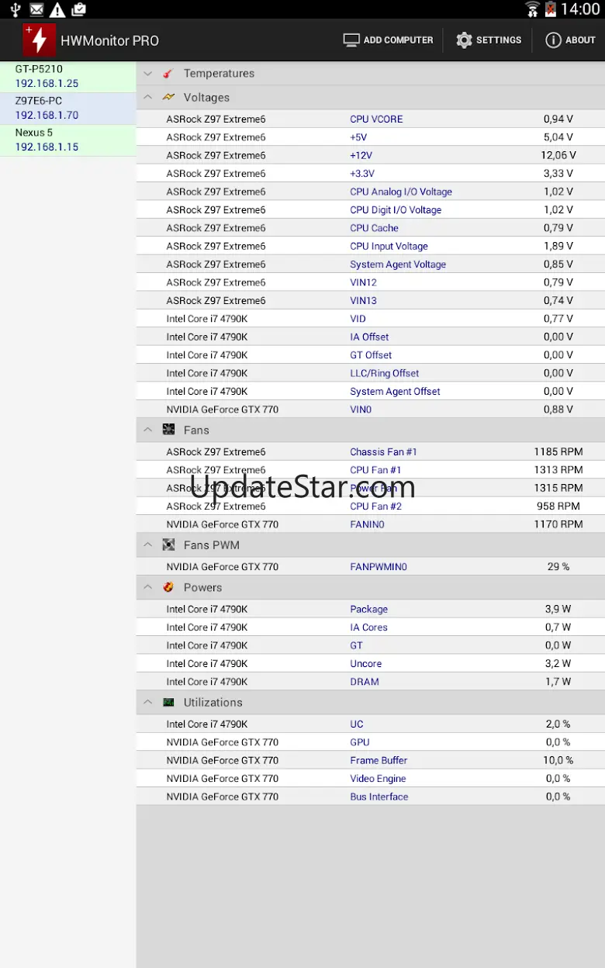
Task: Collapse the Powers section chevron
Action: [147, 587]
